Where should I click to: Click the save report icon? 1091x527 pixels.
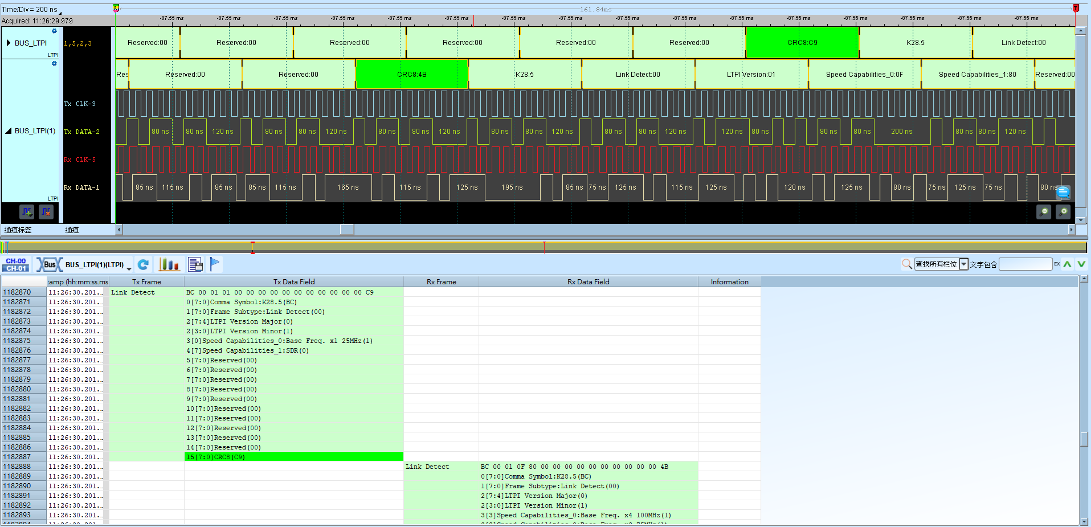[x=195, y=264]
